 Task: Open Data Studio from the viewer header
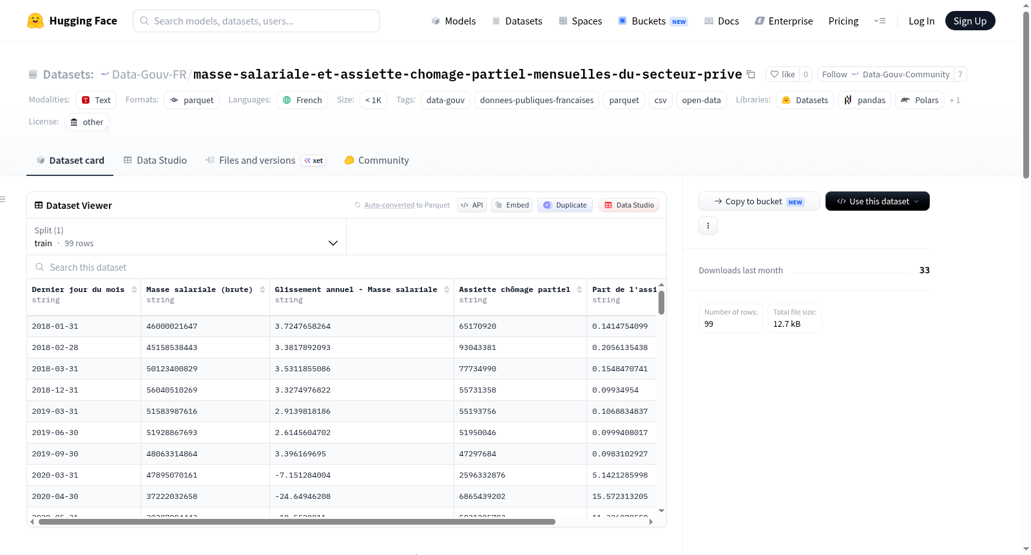point(629,205)
